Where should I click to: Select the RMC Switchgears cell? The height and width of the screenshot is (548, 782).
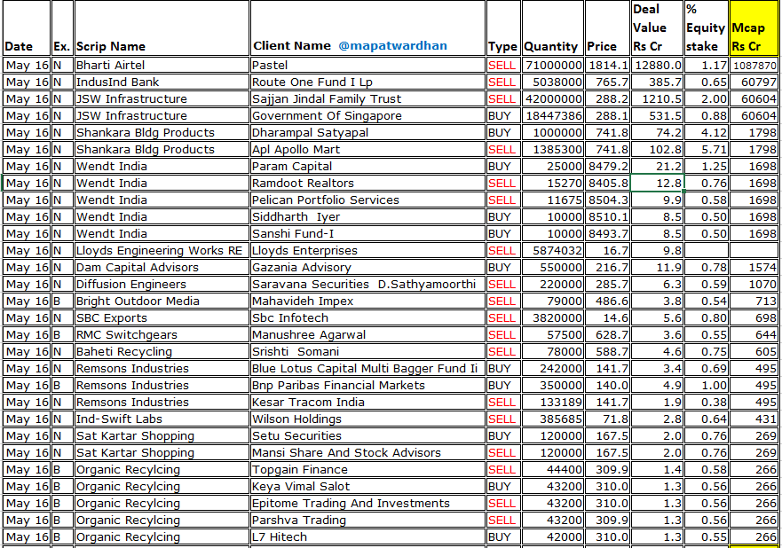pos(162,335)
